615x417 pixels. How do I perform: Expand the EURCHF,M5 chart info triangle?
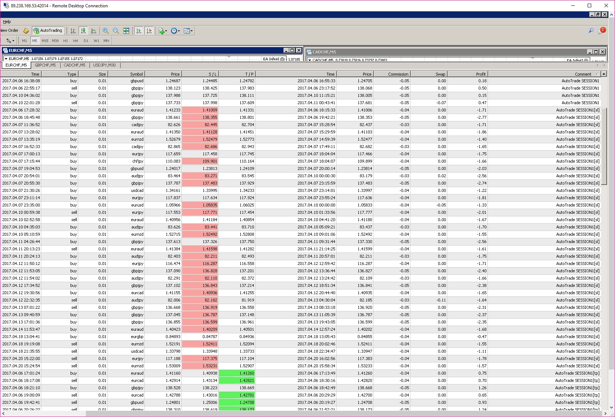click(6, 58)
